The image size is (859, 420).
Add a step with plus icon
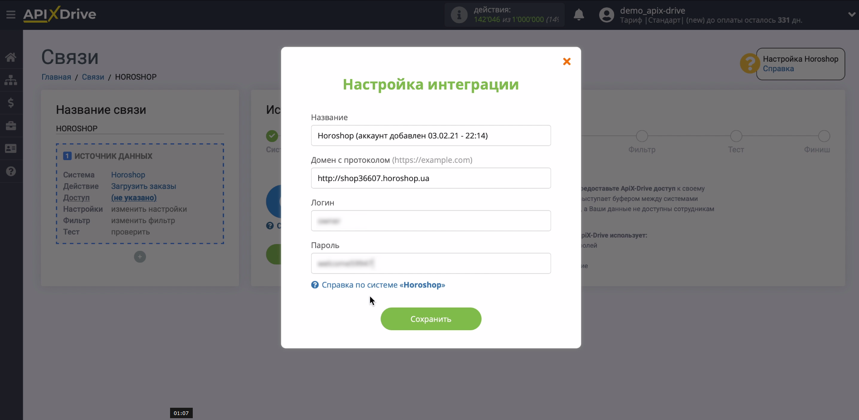click(140, 257)
